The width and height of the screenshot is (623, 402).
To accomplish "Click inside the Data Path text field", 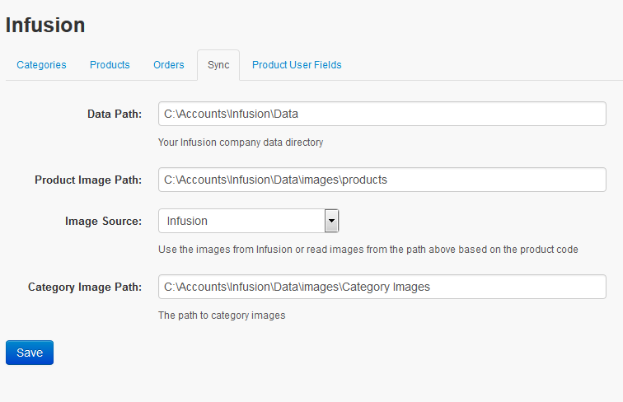I will pyautogui.click(x=382, y=114).
